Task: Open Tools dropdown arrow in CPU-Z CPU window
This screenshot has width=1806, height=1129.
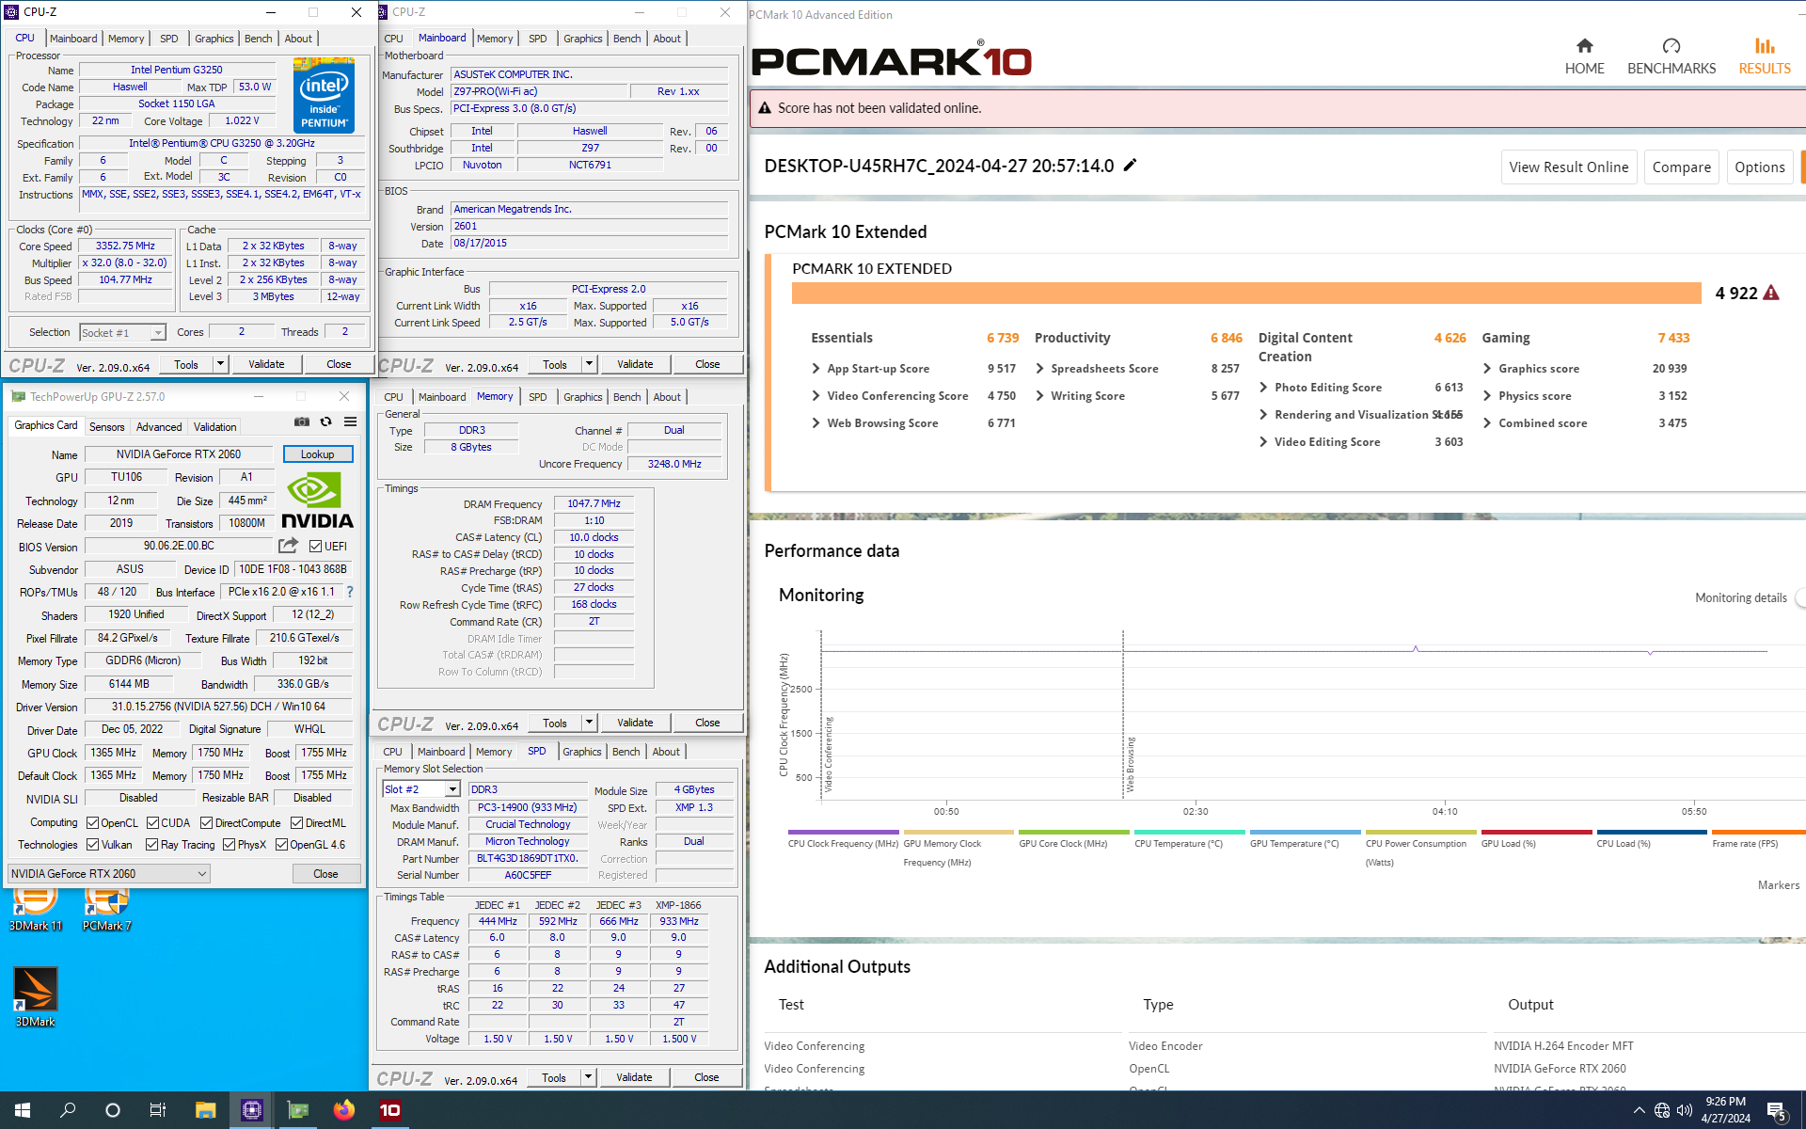Action: [220, 364]
